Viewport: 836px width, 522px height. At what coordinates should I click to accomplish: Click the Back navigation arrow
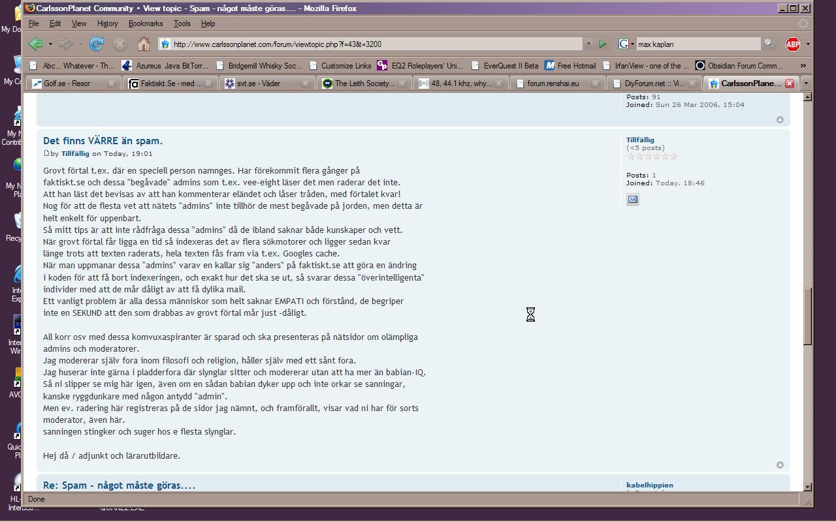(35, 44)
